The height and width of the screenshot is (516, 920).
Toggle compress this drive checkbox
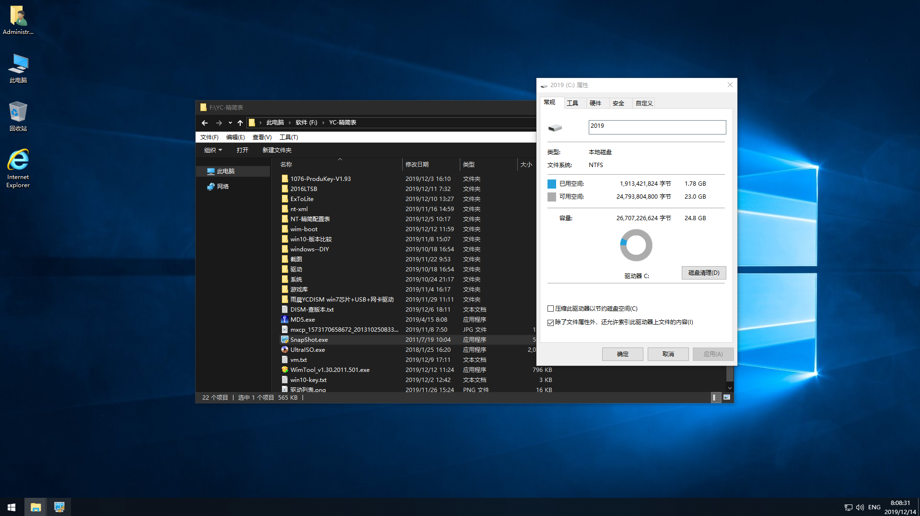pos(550,309)
